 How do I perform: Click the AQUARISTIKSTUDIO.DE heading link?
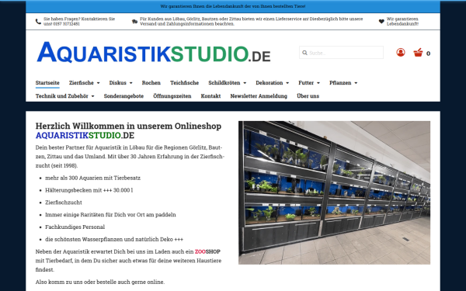coord(85,135)
